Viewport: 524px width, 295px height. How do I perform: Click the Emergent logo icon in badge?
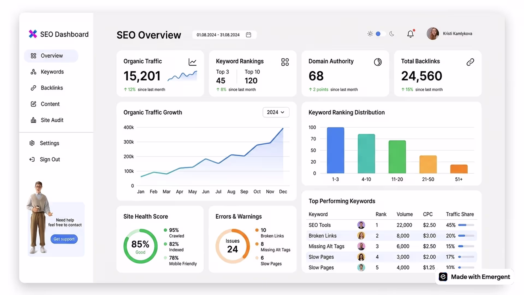coord(443,277)
